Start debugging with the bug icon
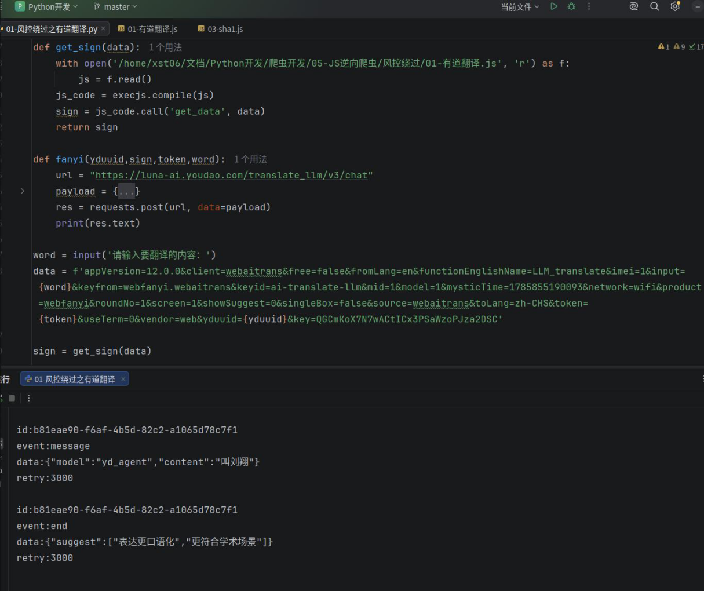This screenshot has width=704, height=591. pyautogui.click(x=571, y=6)
